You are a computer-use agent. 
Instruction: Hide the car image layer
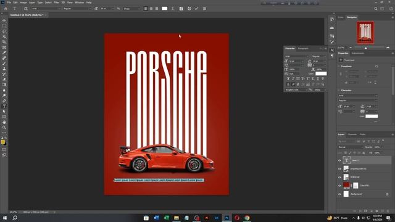tap(339, 168)
